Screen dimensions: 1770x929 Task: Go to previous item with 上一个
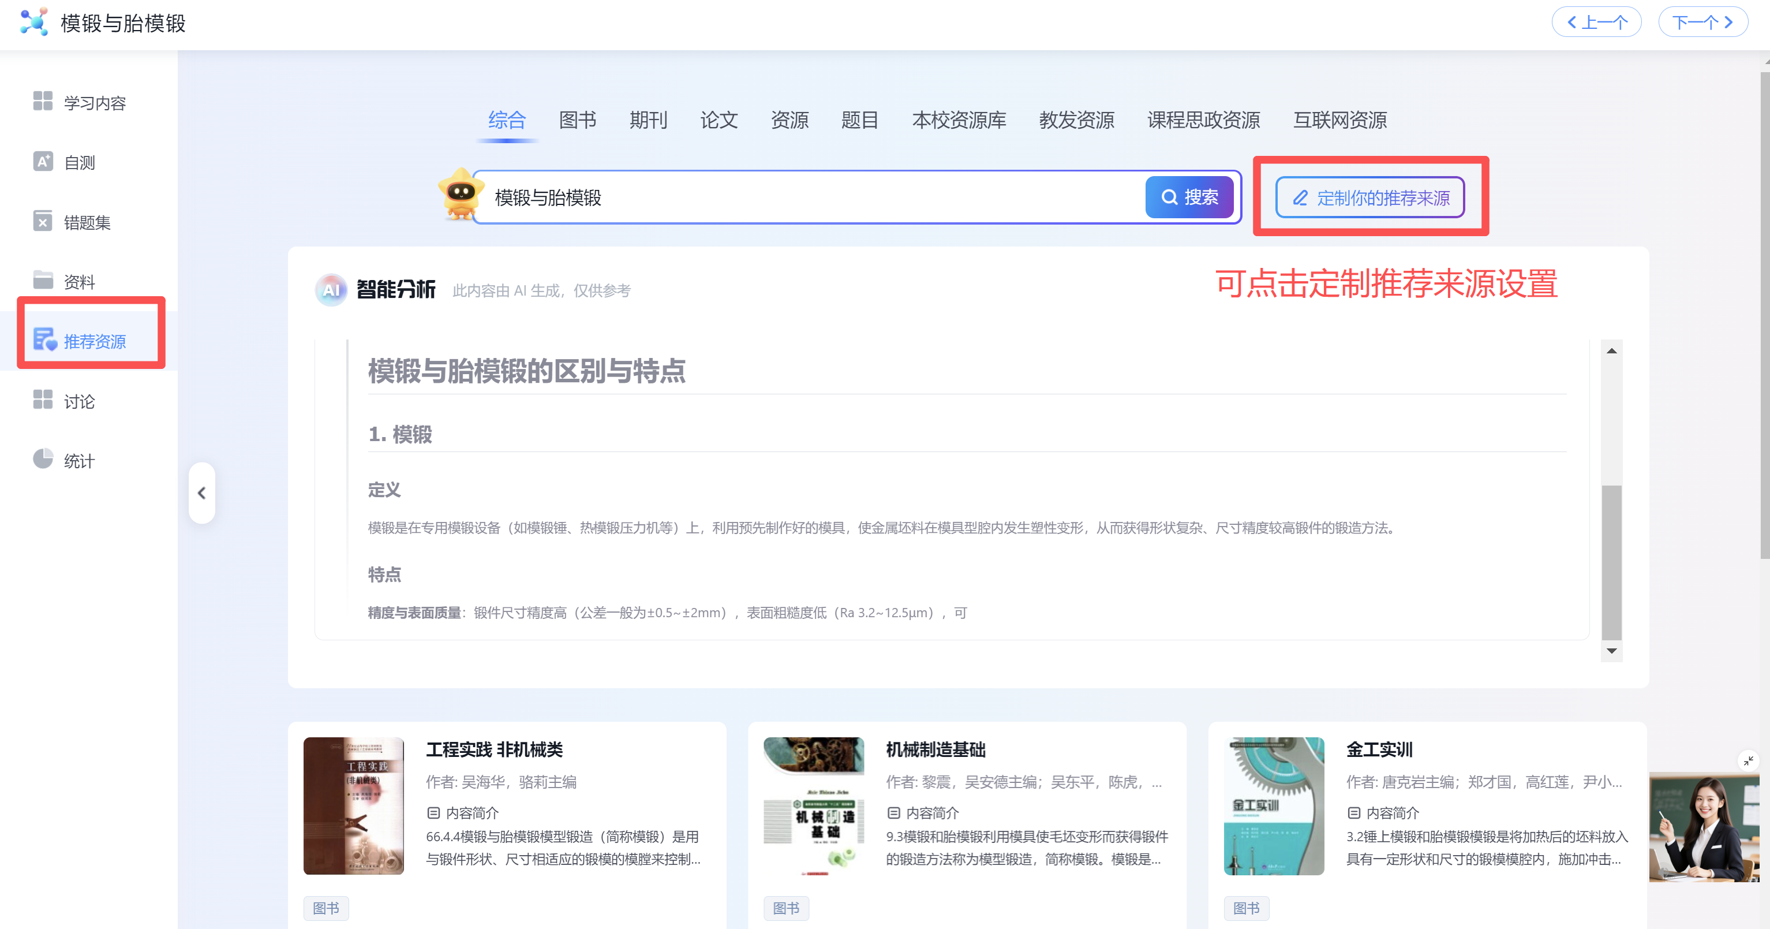(1596, 23)
